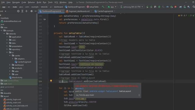This screenshot has height=110, width=195.
Task: Open the samsung SM-A217M device dropdown
Action: click(132, 7)
